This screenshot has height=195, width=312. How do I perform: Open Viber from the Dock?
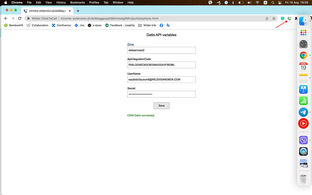point(303,140)
